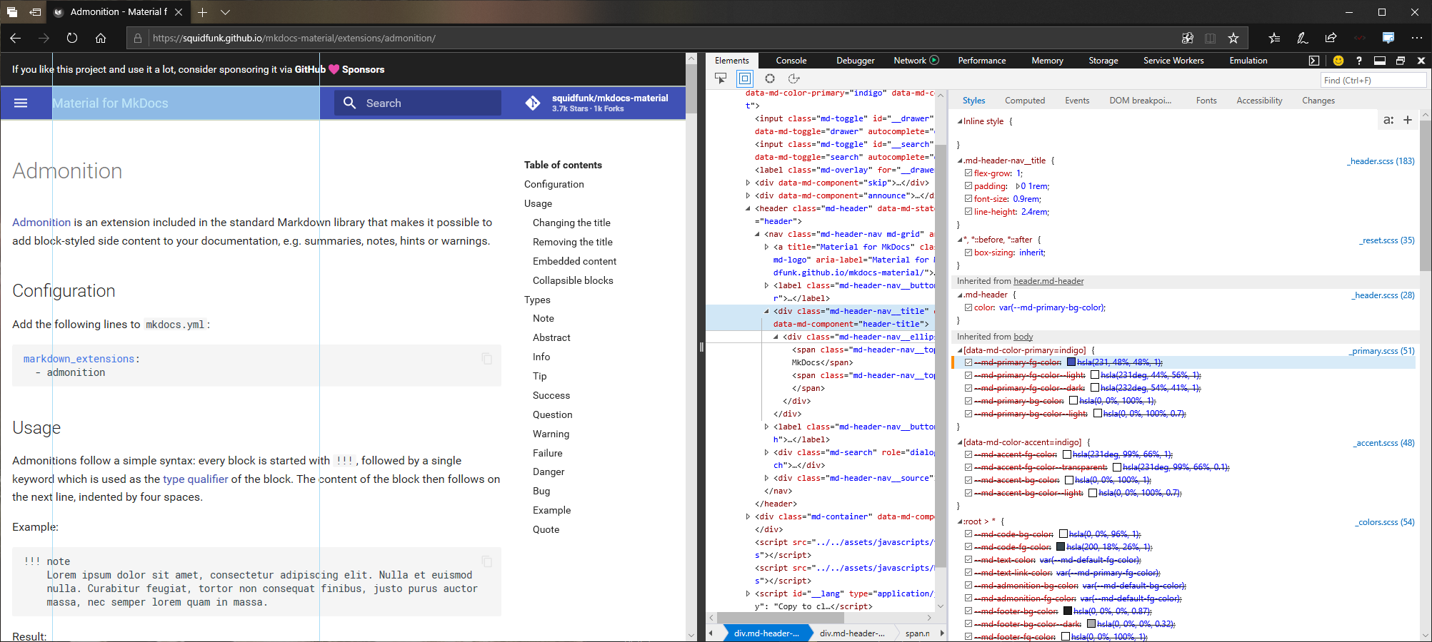Select the inspect element tool in DevTools
The image size is (1432, 642).
pos(721,79)
